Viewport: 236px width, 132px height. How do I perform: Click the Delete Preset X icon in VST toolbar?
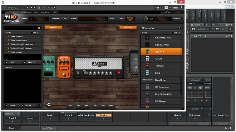pos(44,7)
